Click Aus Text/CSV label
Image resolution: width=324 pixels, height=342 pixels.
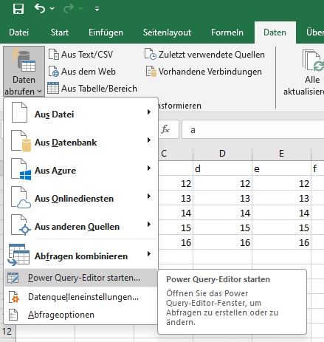click(87, 55)
